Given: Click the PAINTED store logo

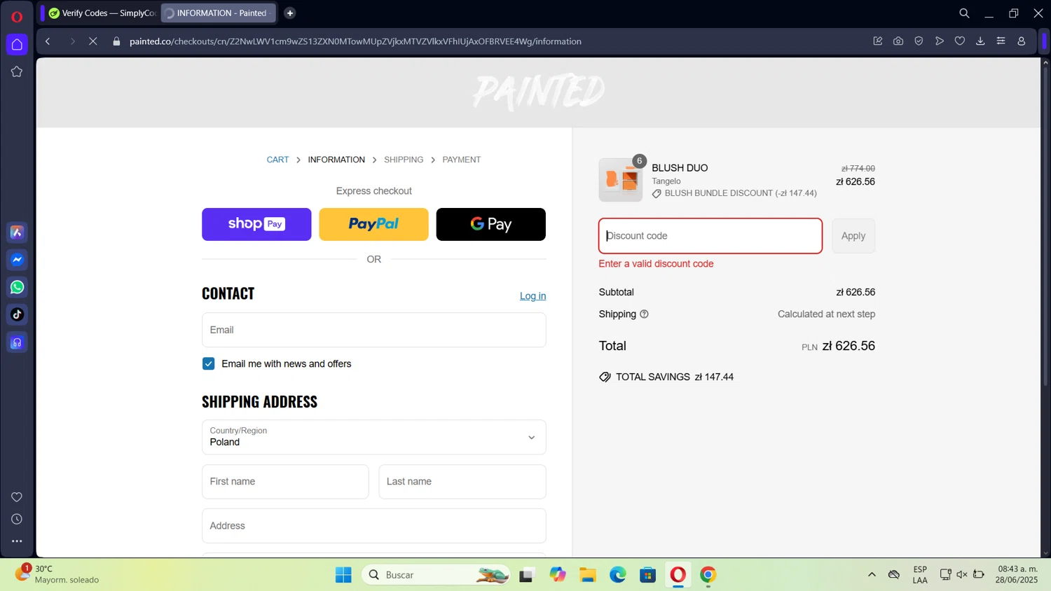Looking at the screenshot, I should (538, 92).
